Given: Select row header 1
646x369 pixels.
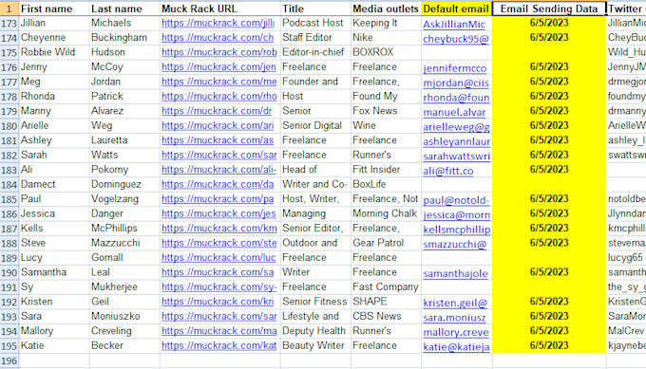Looking at the screenshot, I should [x=9, y=9].
